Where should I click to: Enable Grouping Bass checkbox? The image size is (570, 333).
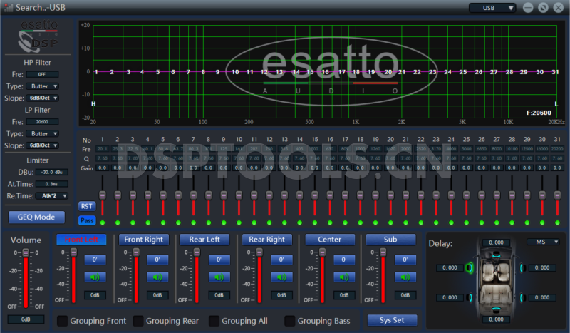coord(290,321)
